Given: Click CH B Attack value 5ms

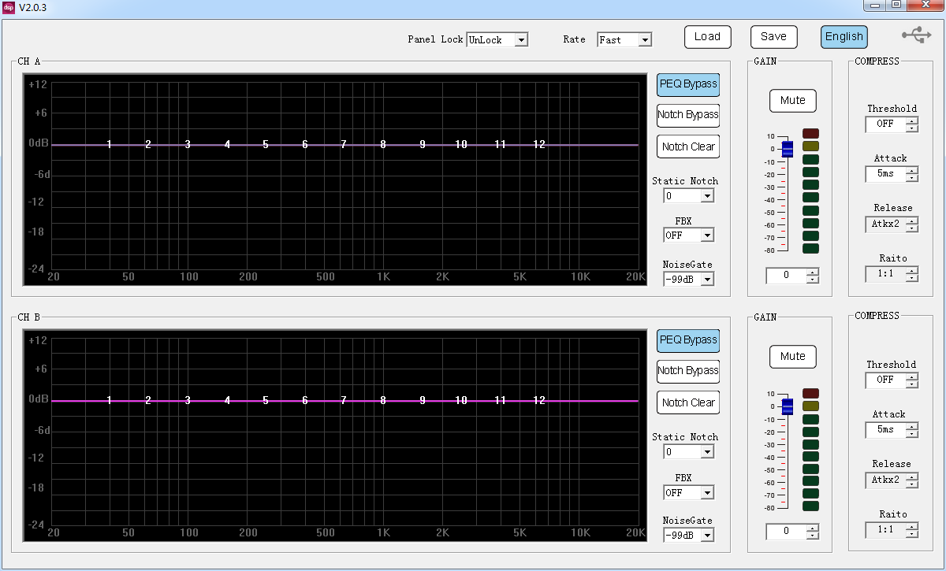Looking at the screenshot, I should click(885, 430).
